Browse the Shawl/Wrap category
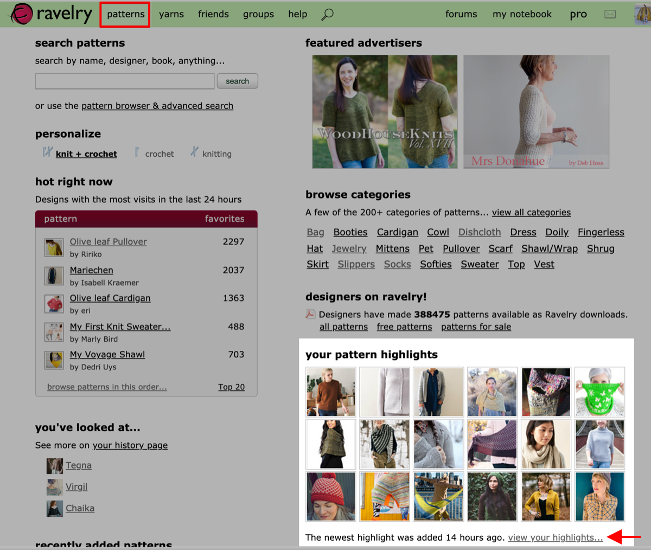Image resolution: width=651 pixels, height=551 pixels. [550, 248]
